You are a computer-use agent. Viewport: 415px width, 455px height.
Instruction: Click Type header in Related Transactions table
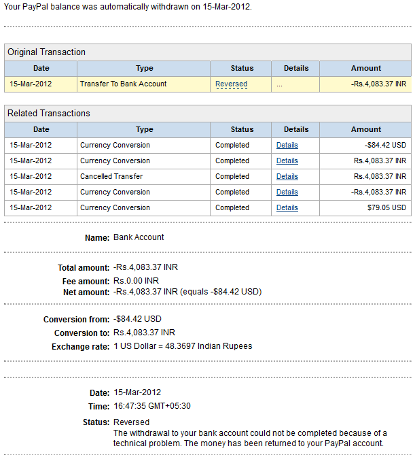pos(144,129)
